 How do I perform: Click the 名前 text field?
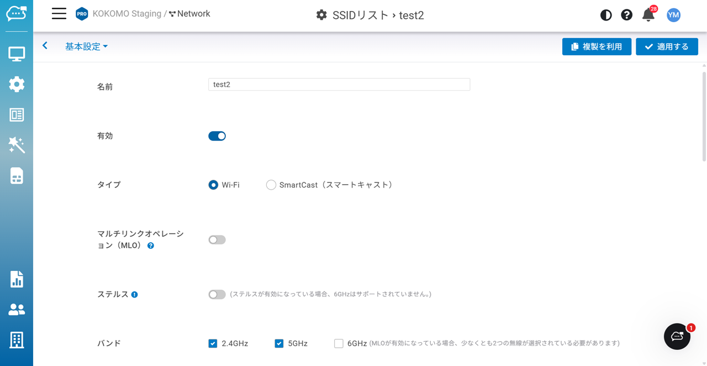[339, 85]
